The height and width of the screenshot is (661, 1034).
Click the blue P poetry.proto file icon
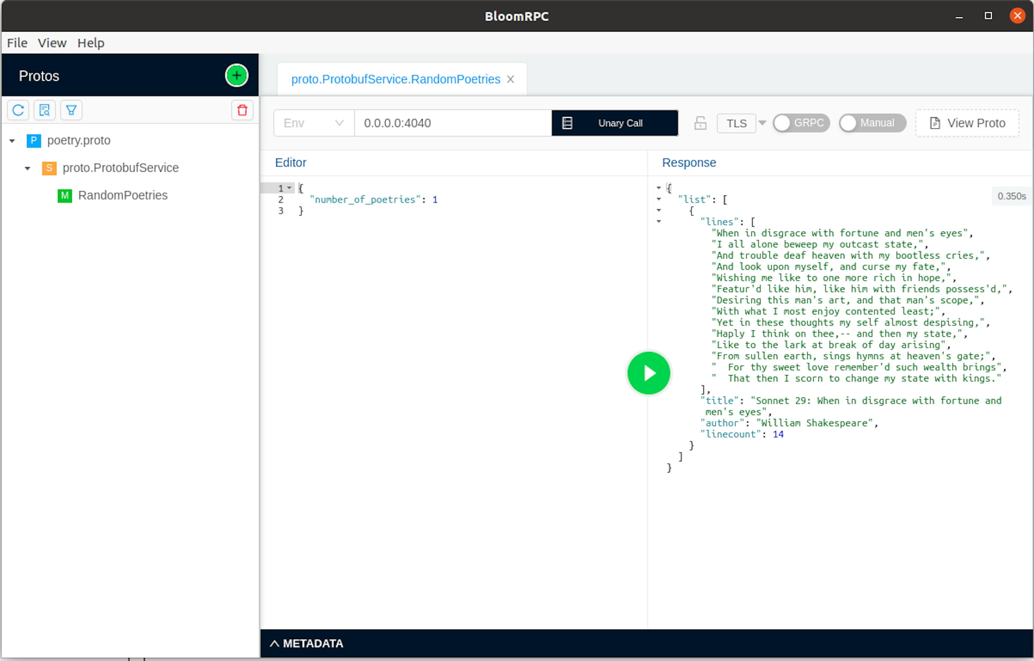pyautogui.click(x=34, y=141)
